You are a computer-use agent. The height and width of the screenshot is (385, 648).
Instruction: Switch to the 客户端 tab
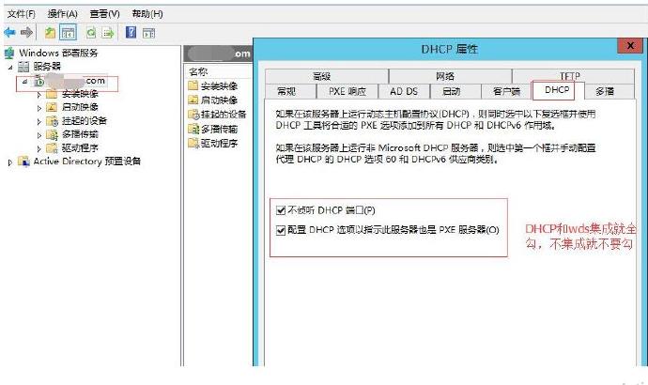(506, 91)
